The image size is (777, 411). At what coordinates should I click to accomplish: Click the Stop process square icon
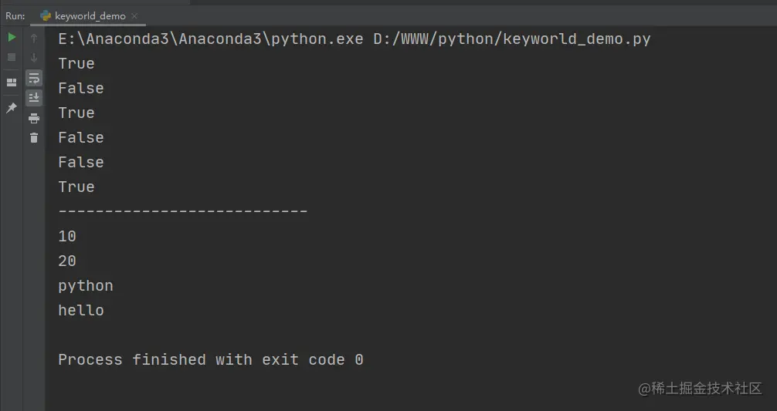point(12,57)
